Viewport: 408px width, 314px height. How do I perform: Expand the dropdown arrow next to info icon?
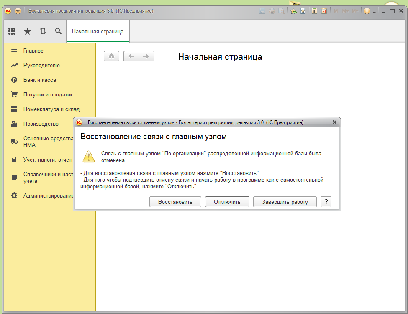point(374,12)
